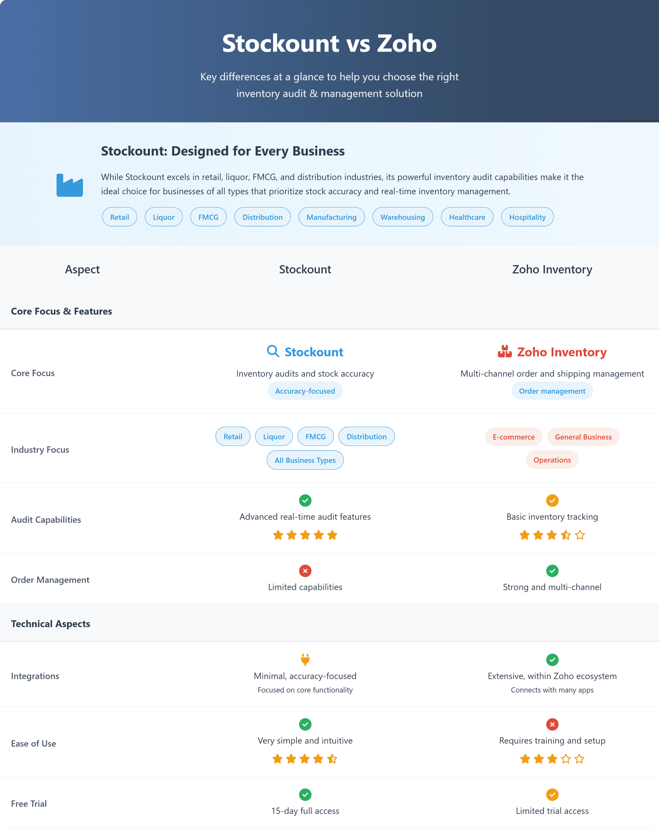Click Retail tag in Industry Focus row
659x828 pixels.
click(x=233, y=436)
